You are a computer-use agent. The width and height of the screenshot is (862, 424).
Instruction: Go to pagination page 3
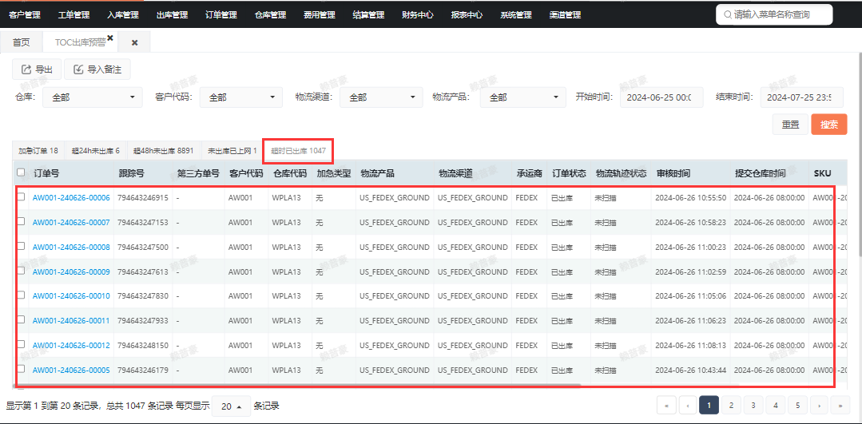[753, 406]
